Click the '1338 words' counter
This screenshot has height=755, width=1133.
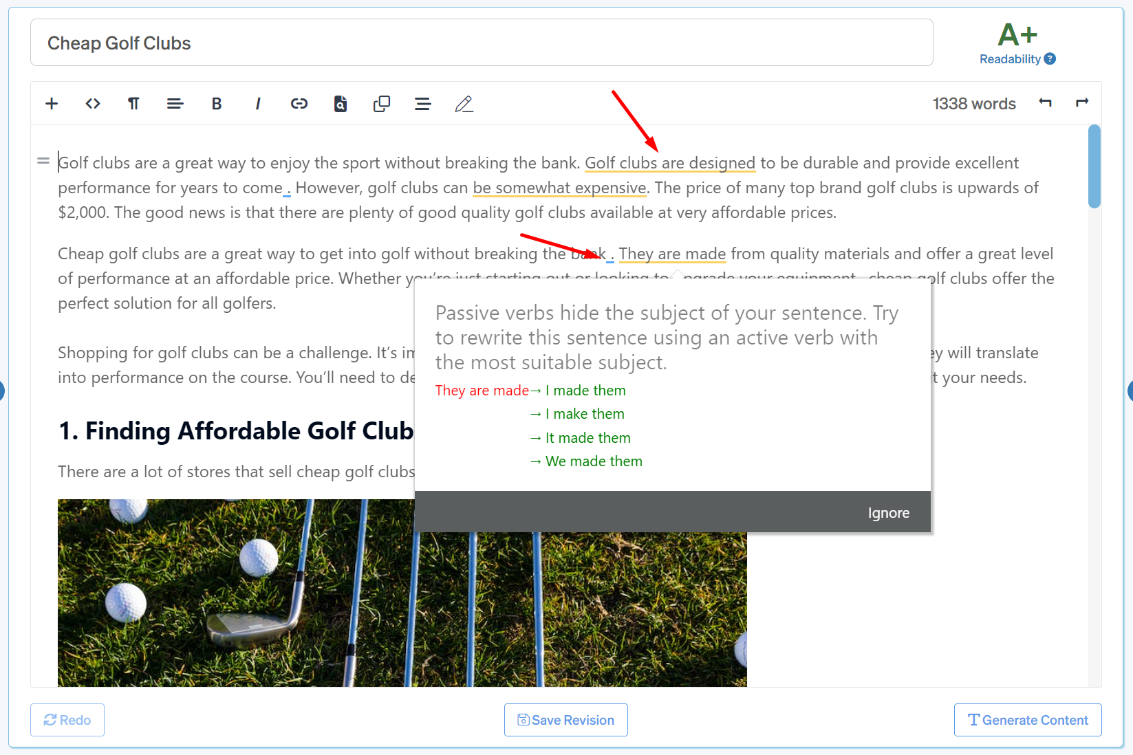974,104
